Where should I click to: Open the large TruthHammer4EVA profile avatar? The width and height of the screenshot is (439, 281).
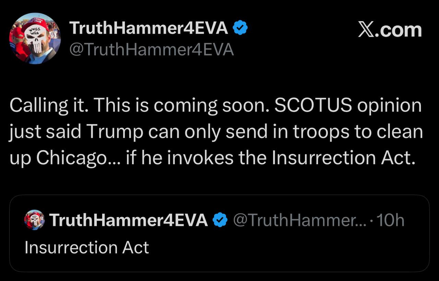click(x=35, y=38)
